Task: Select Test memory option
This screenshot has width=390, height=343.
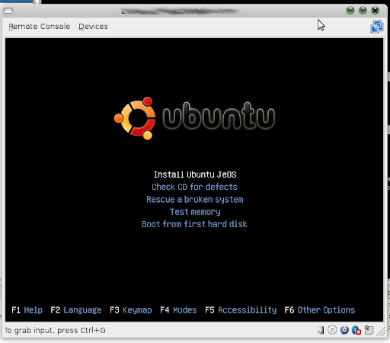Action: tap(195, 212)
